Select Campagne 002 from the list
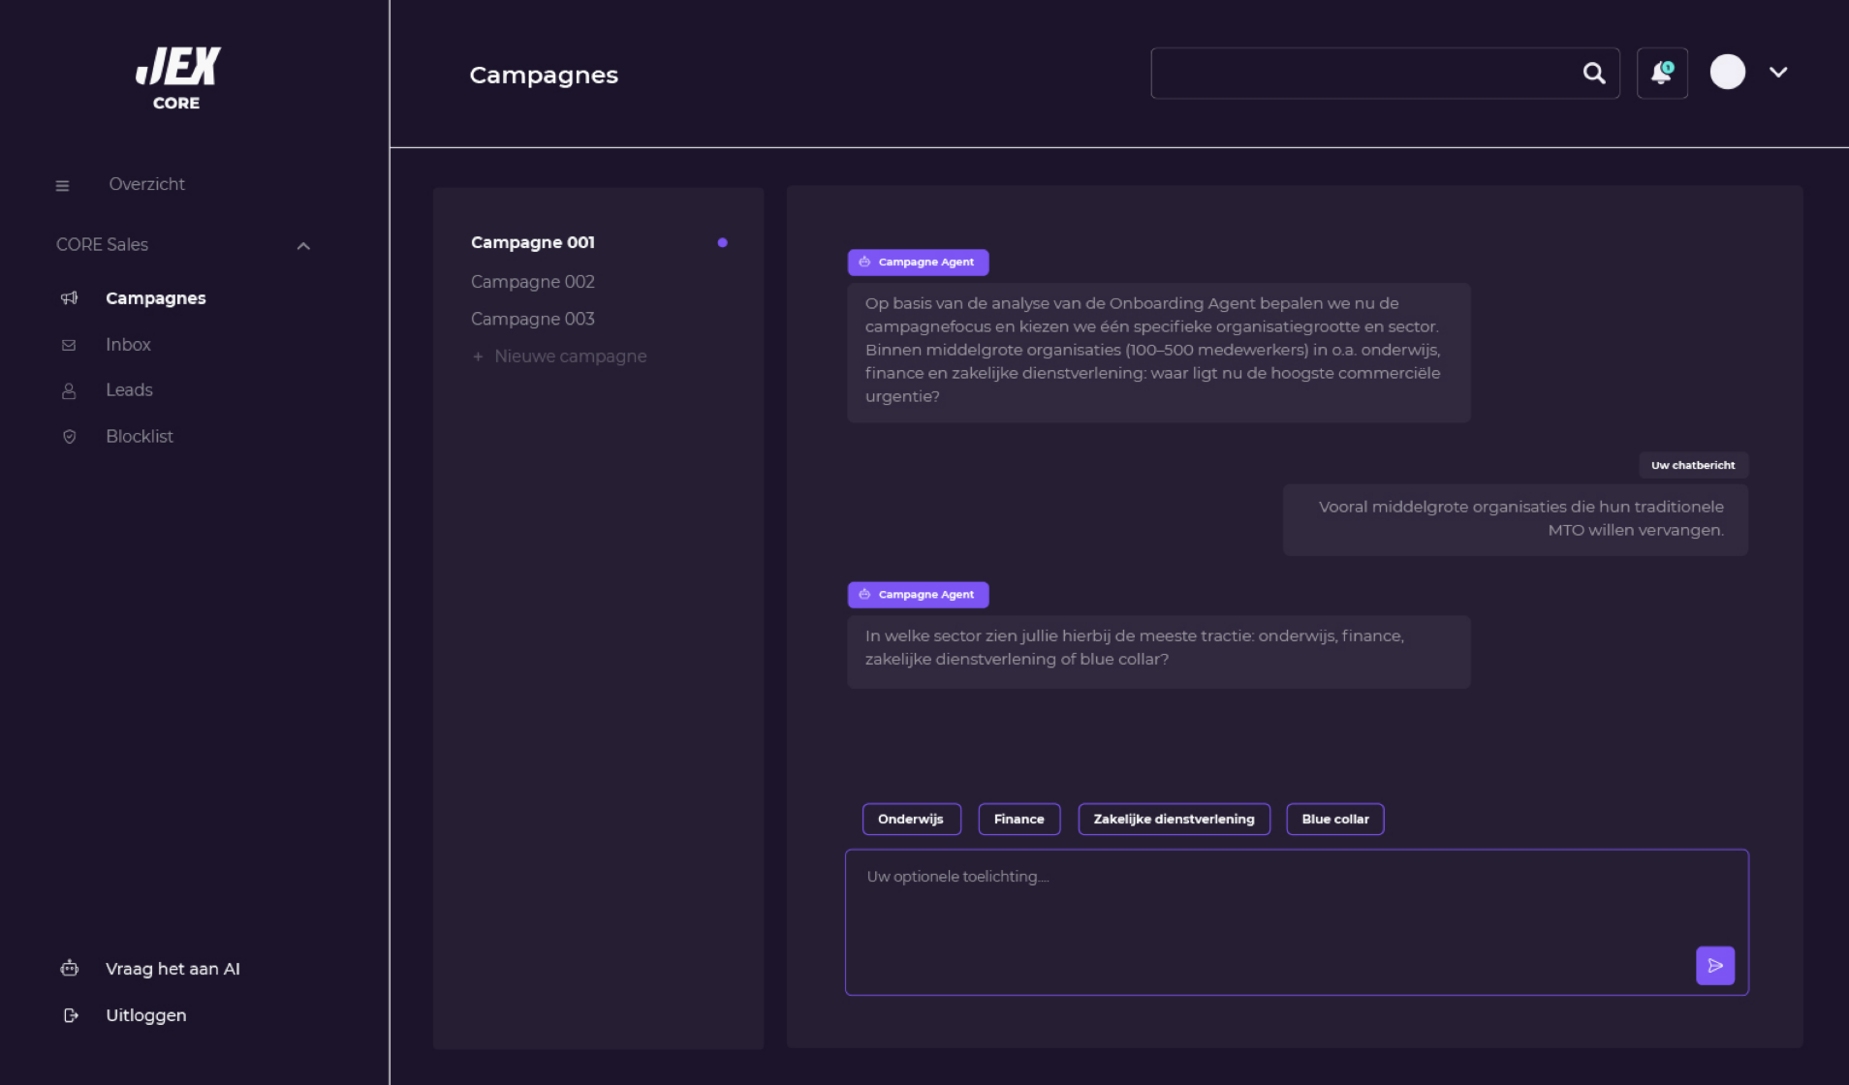 coord(532,282)
